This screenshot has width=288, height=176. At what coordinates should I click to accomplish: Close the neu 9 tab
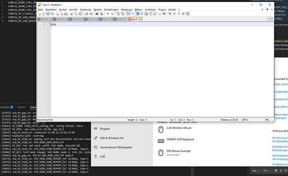140,19
